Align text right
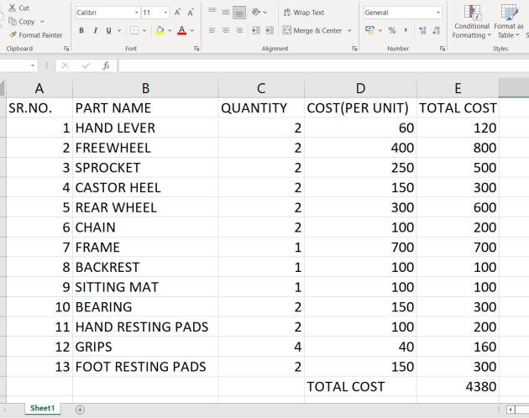Viewport: 529px width, 418px height. (x=239, y=31)
